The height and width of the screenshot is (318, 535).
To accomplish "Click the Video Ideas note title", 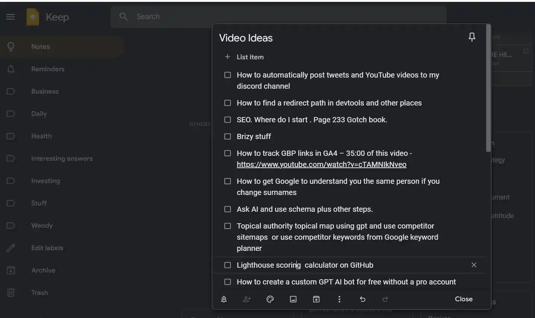I will coord(246,38).
